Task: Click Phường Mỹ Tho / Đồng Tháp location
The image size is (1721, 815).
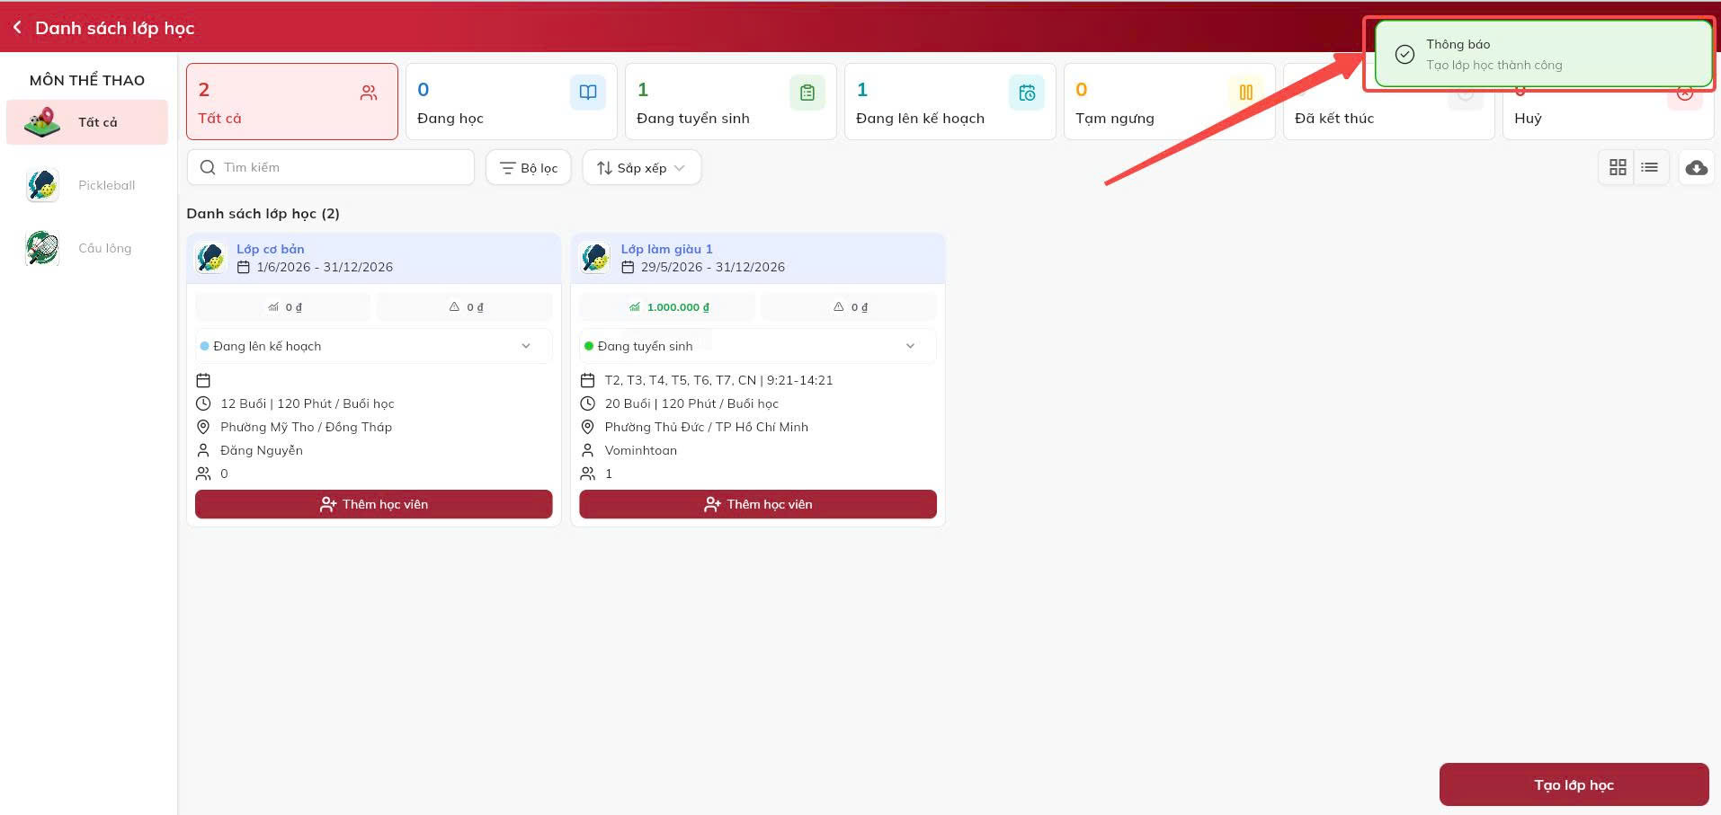Action: (x=307, y=427)
